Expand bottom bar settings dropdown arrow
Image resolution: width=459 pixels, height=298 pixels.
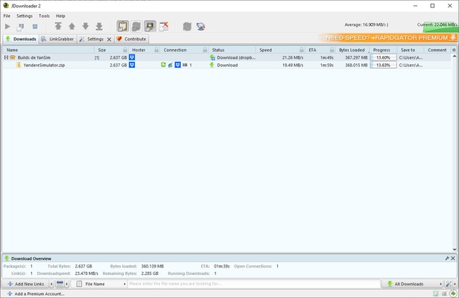pos(455,284)
